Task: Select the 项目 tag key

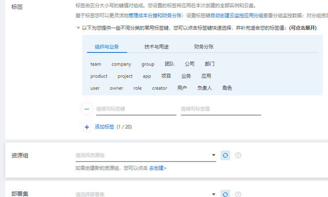Action: [166, 76]
